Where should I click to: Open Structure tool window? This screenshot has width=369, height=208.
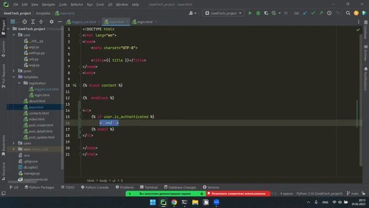coord(3,172)
